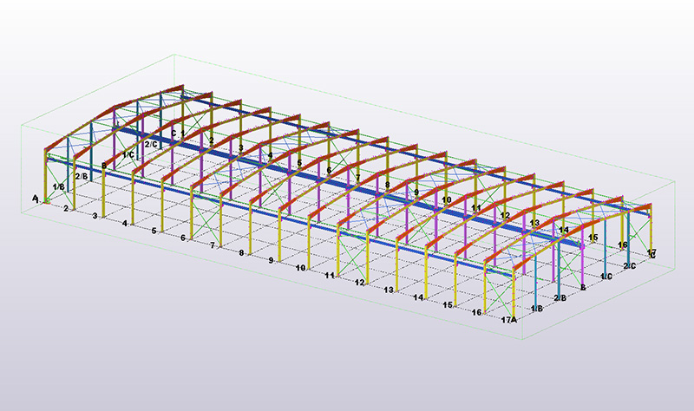Click the 2/C grid label at frame 1 gable
The image size is (694, 411).
151,144
